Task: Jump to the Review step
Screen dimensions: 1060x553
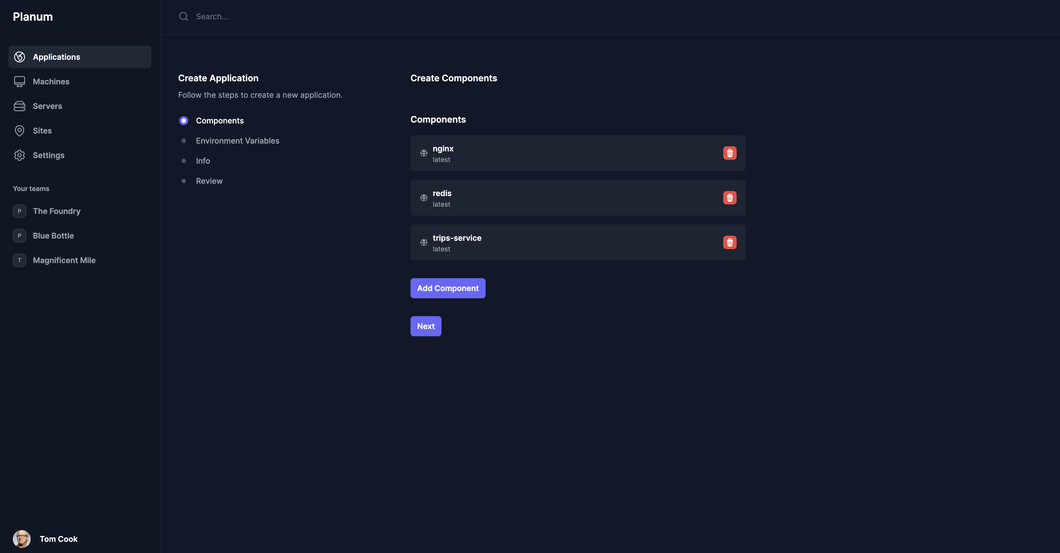Action: (209, 181)
